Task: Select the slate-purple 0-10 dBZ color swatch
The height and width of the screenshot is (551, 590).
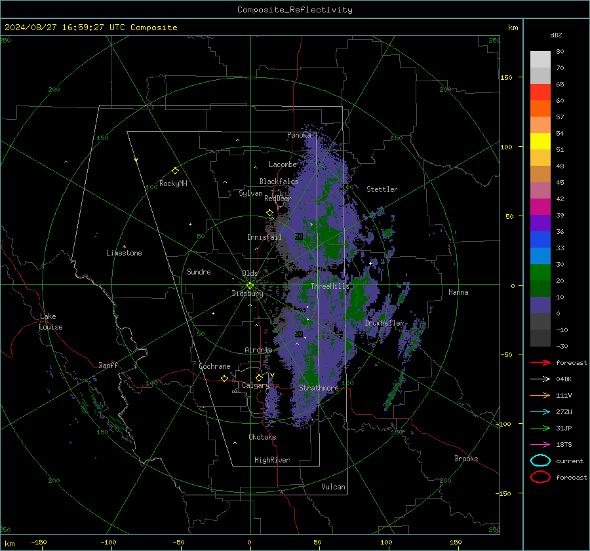Action: click(x=540, y=305)
